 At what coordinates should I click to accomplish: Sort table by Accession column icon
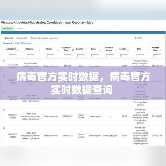(18, 50)
